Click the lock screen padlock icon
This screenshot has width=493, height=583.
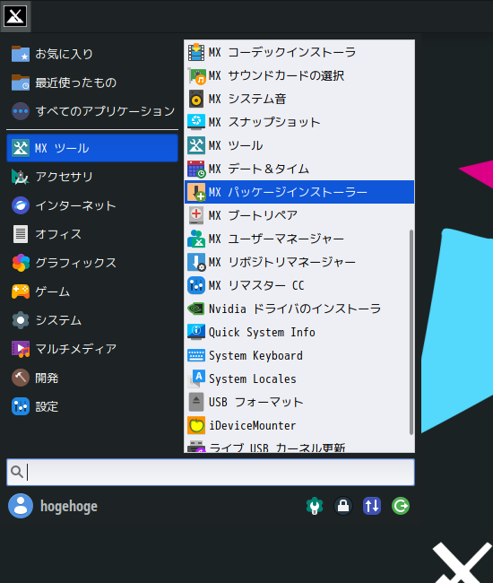tap(343, 506)
